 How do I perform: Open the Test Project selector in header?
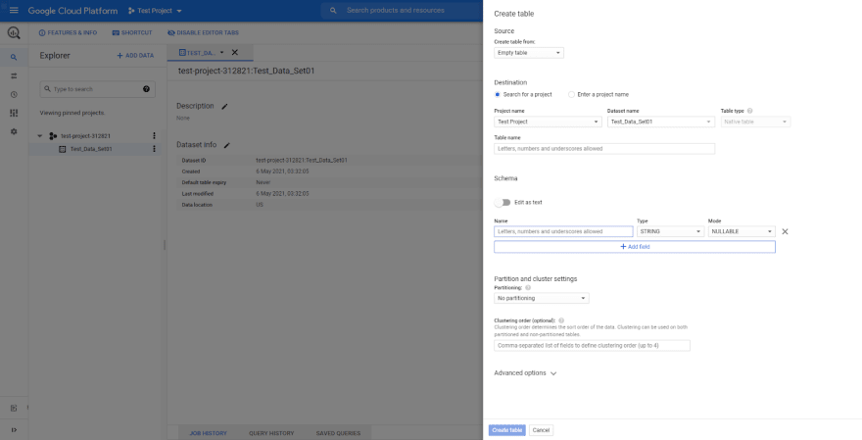tap(155, 11)
